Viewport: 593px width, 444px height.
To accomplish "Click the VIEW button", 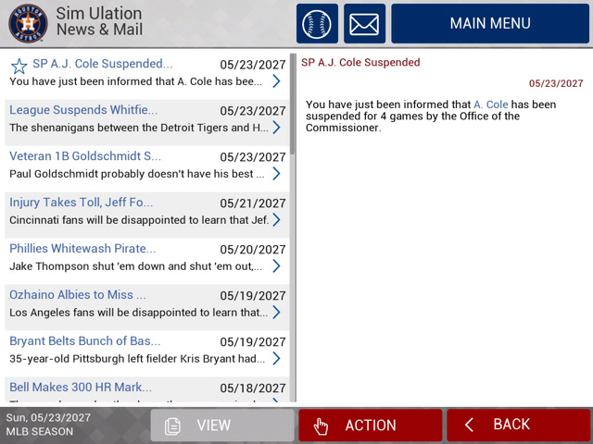I will click(x=222, y=425).
